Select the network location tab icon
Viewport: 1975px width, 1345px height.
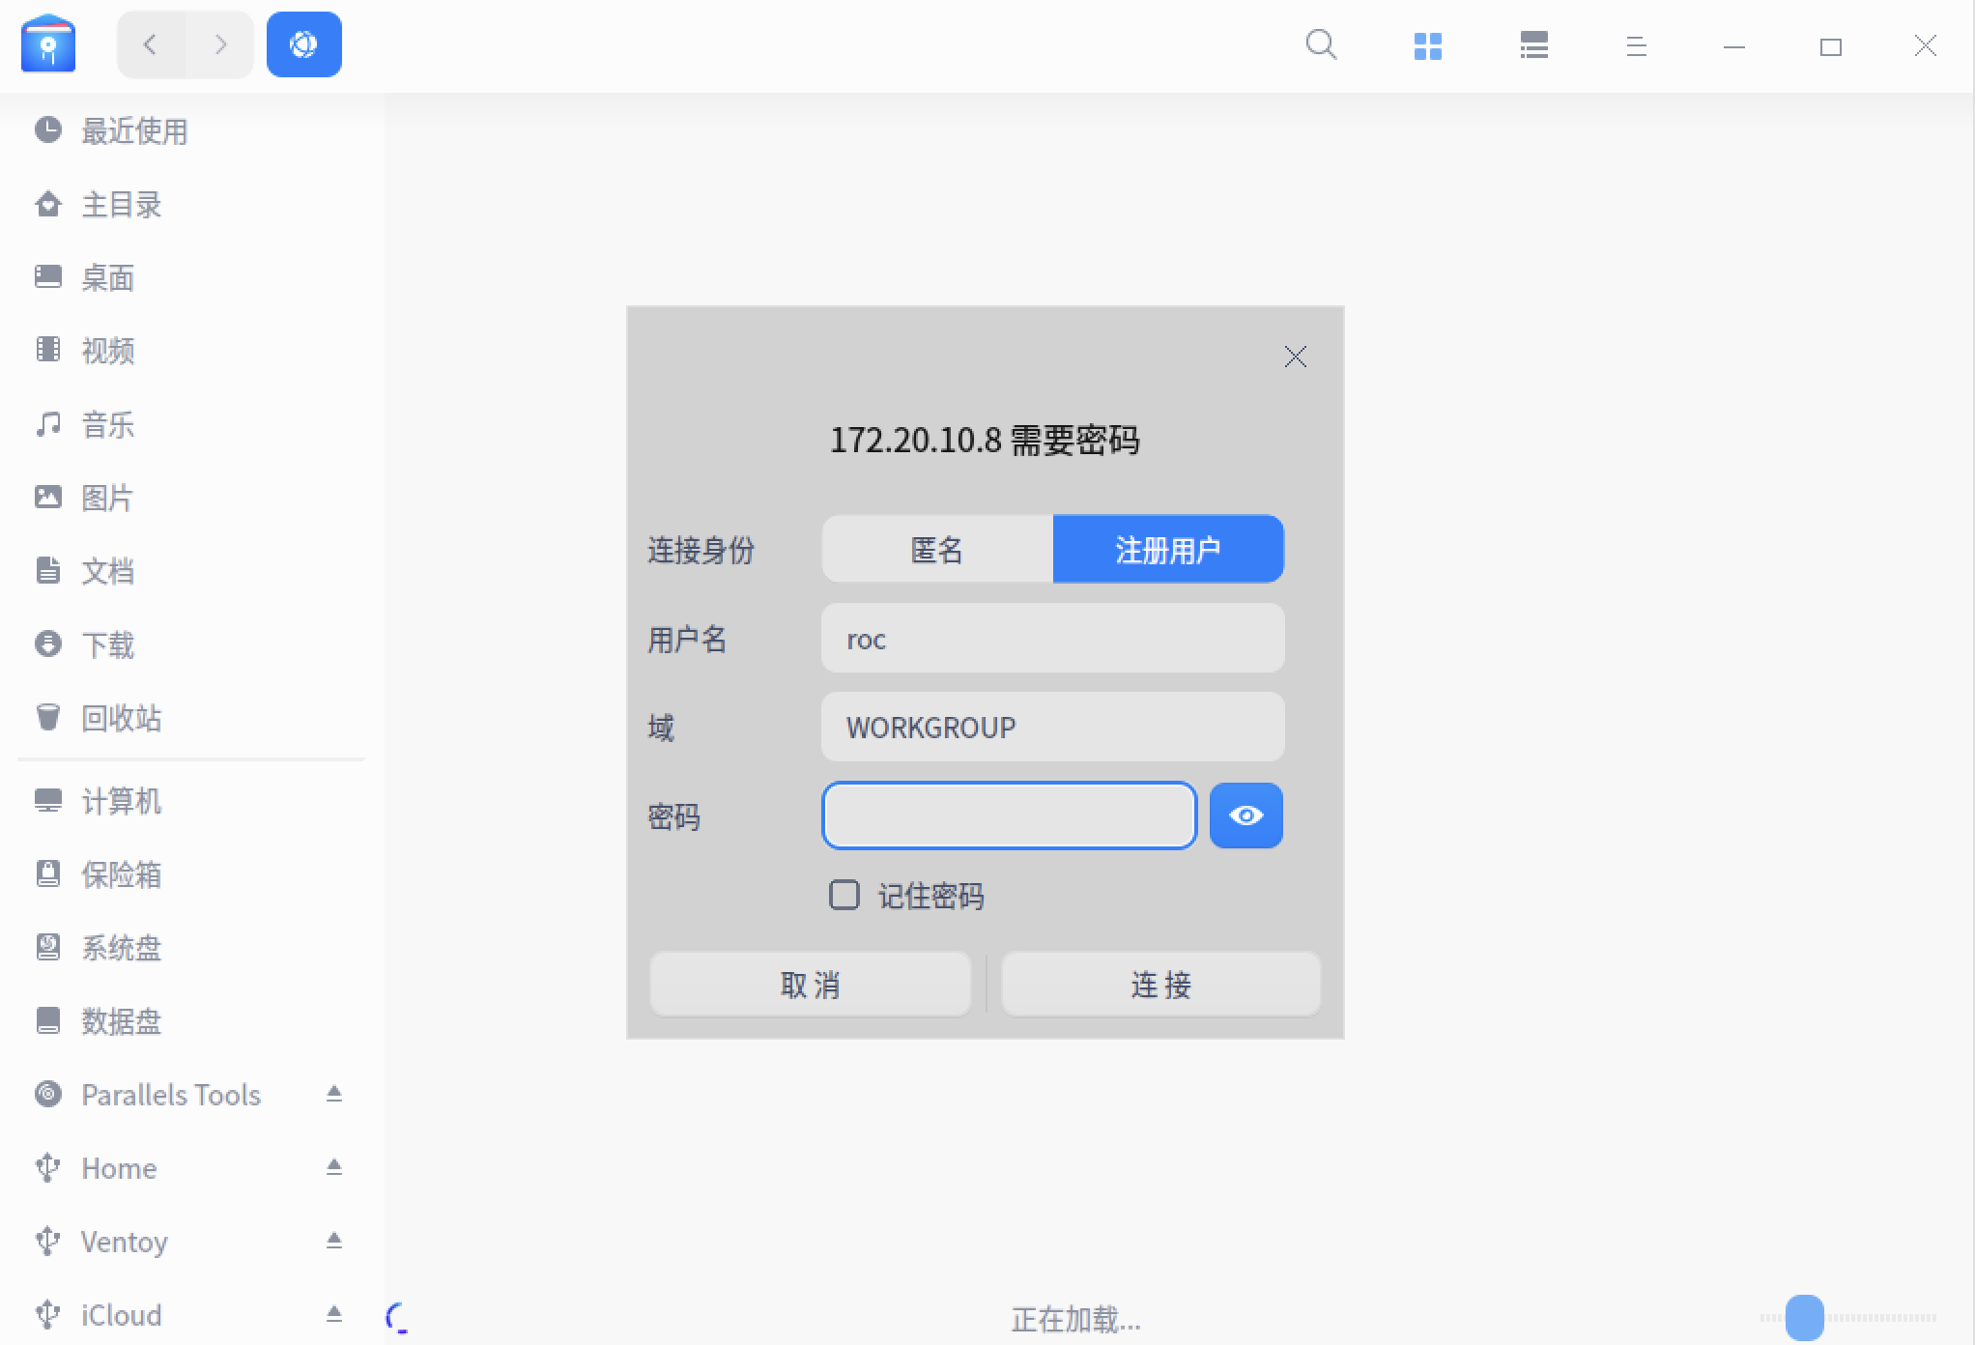coord(303,43)
